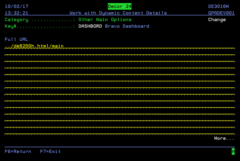Click the F6=Return function key label

click(18, 151)
